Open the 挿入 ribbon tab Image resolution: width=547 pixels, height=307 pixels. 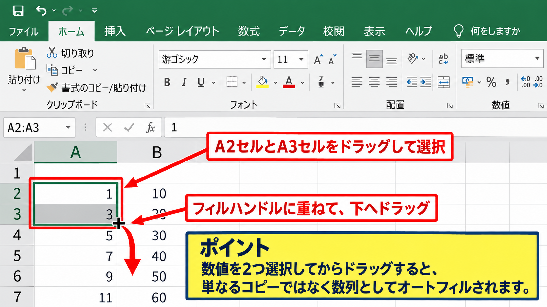(x=115, y=31)
